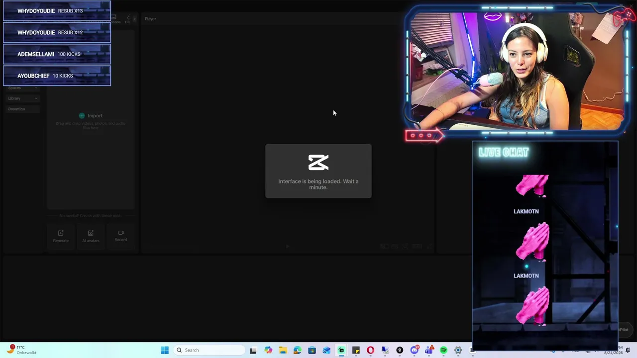Screen dimensions: 637x358
Task: Click the AYOUBCHIEF 10 KICKS alert
Action: pos(57,76)
